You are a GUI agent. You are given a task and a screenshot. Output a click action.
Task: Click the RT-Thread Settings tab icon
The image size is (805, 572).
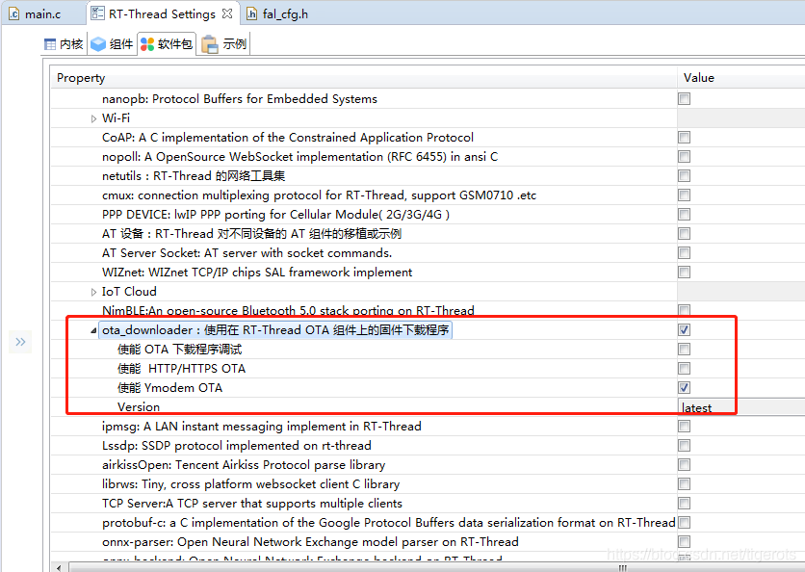point(97,13)
